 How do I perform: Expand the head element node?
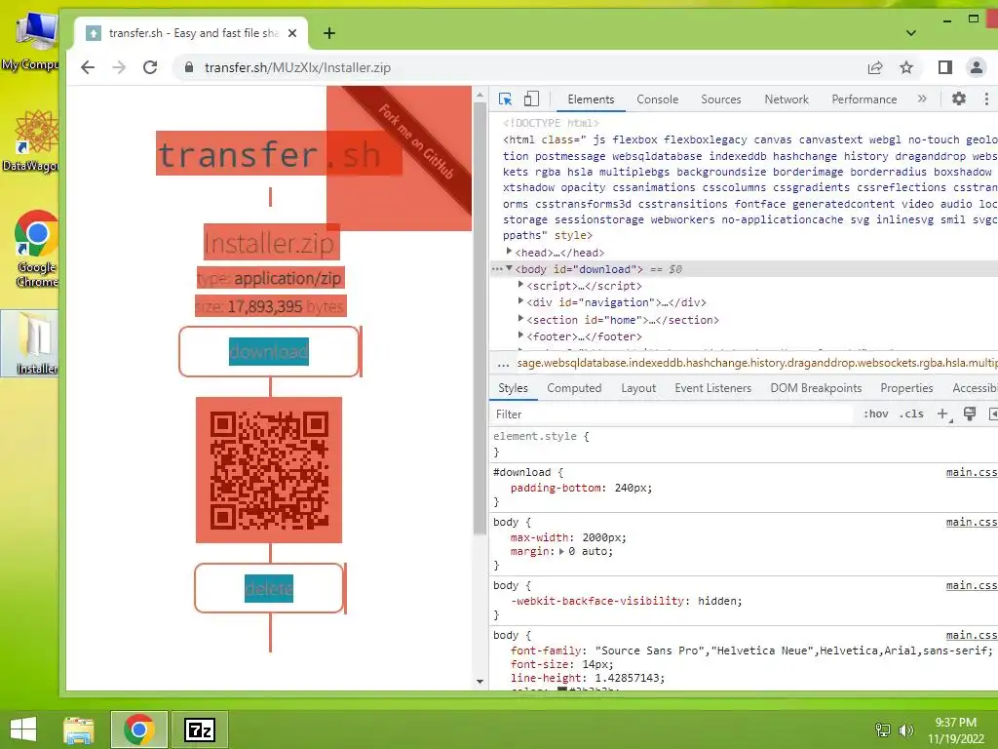click(509, 252)
